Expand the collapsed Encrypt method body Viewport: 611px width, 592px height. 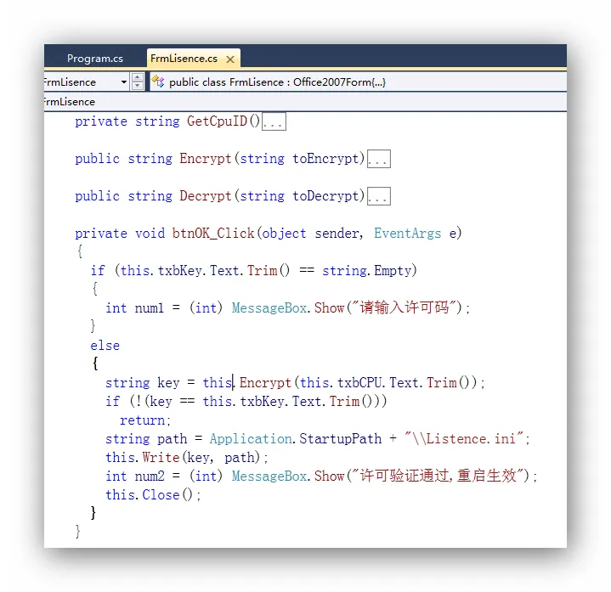(379, 159)
